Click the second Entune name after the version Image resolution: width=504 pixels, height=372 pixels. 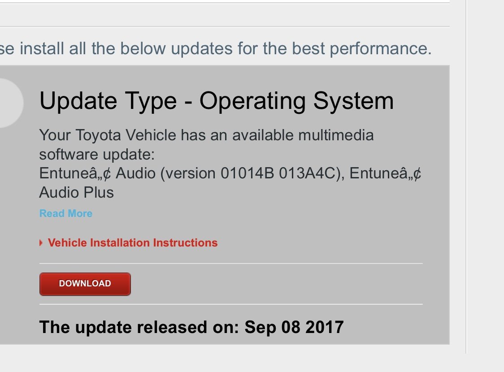(385, 173)
